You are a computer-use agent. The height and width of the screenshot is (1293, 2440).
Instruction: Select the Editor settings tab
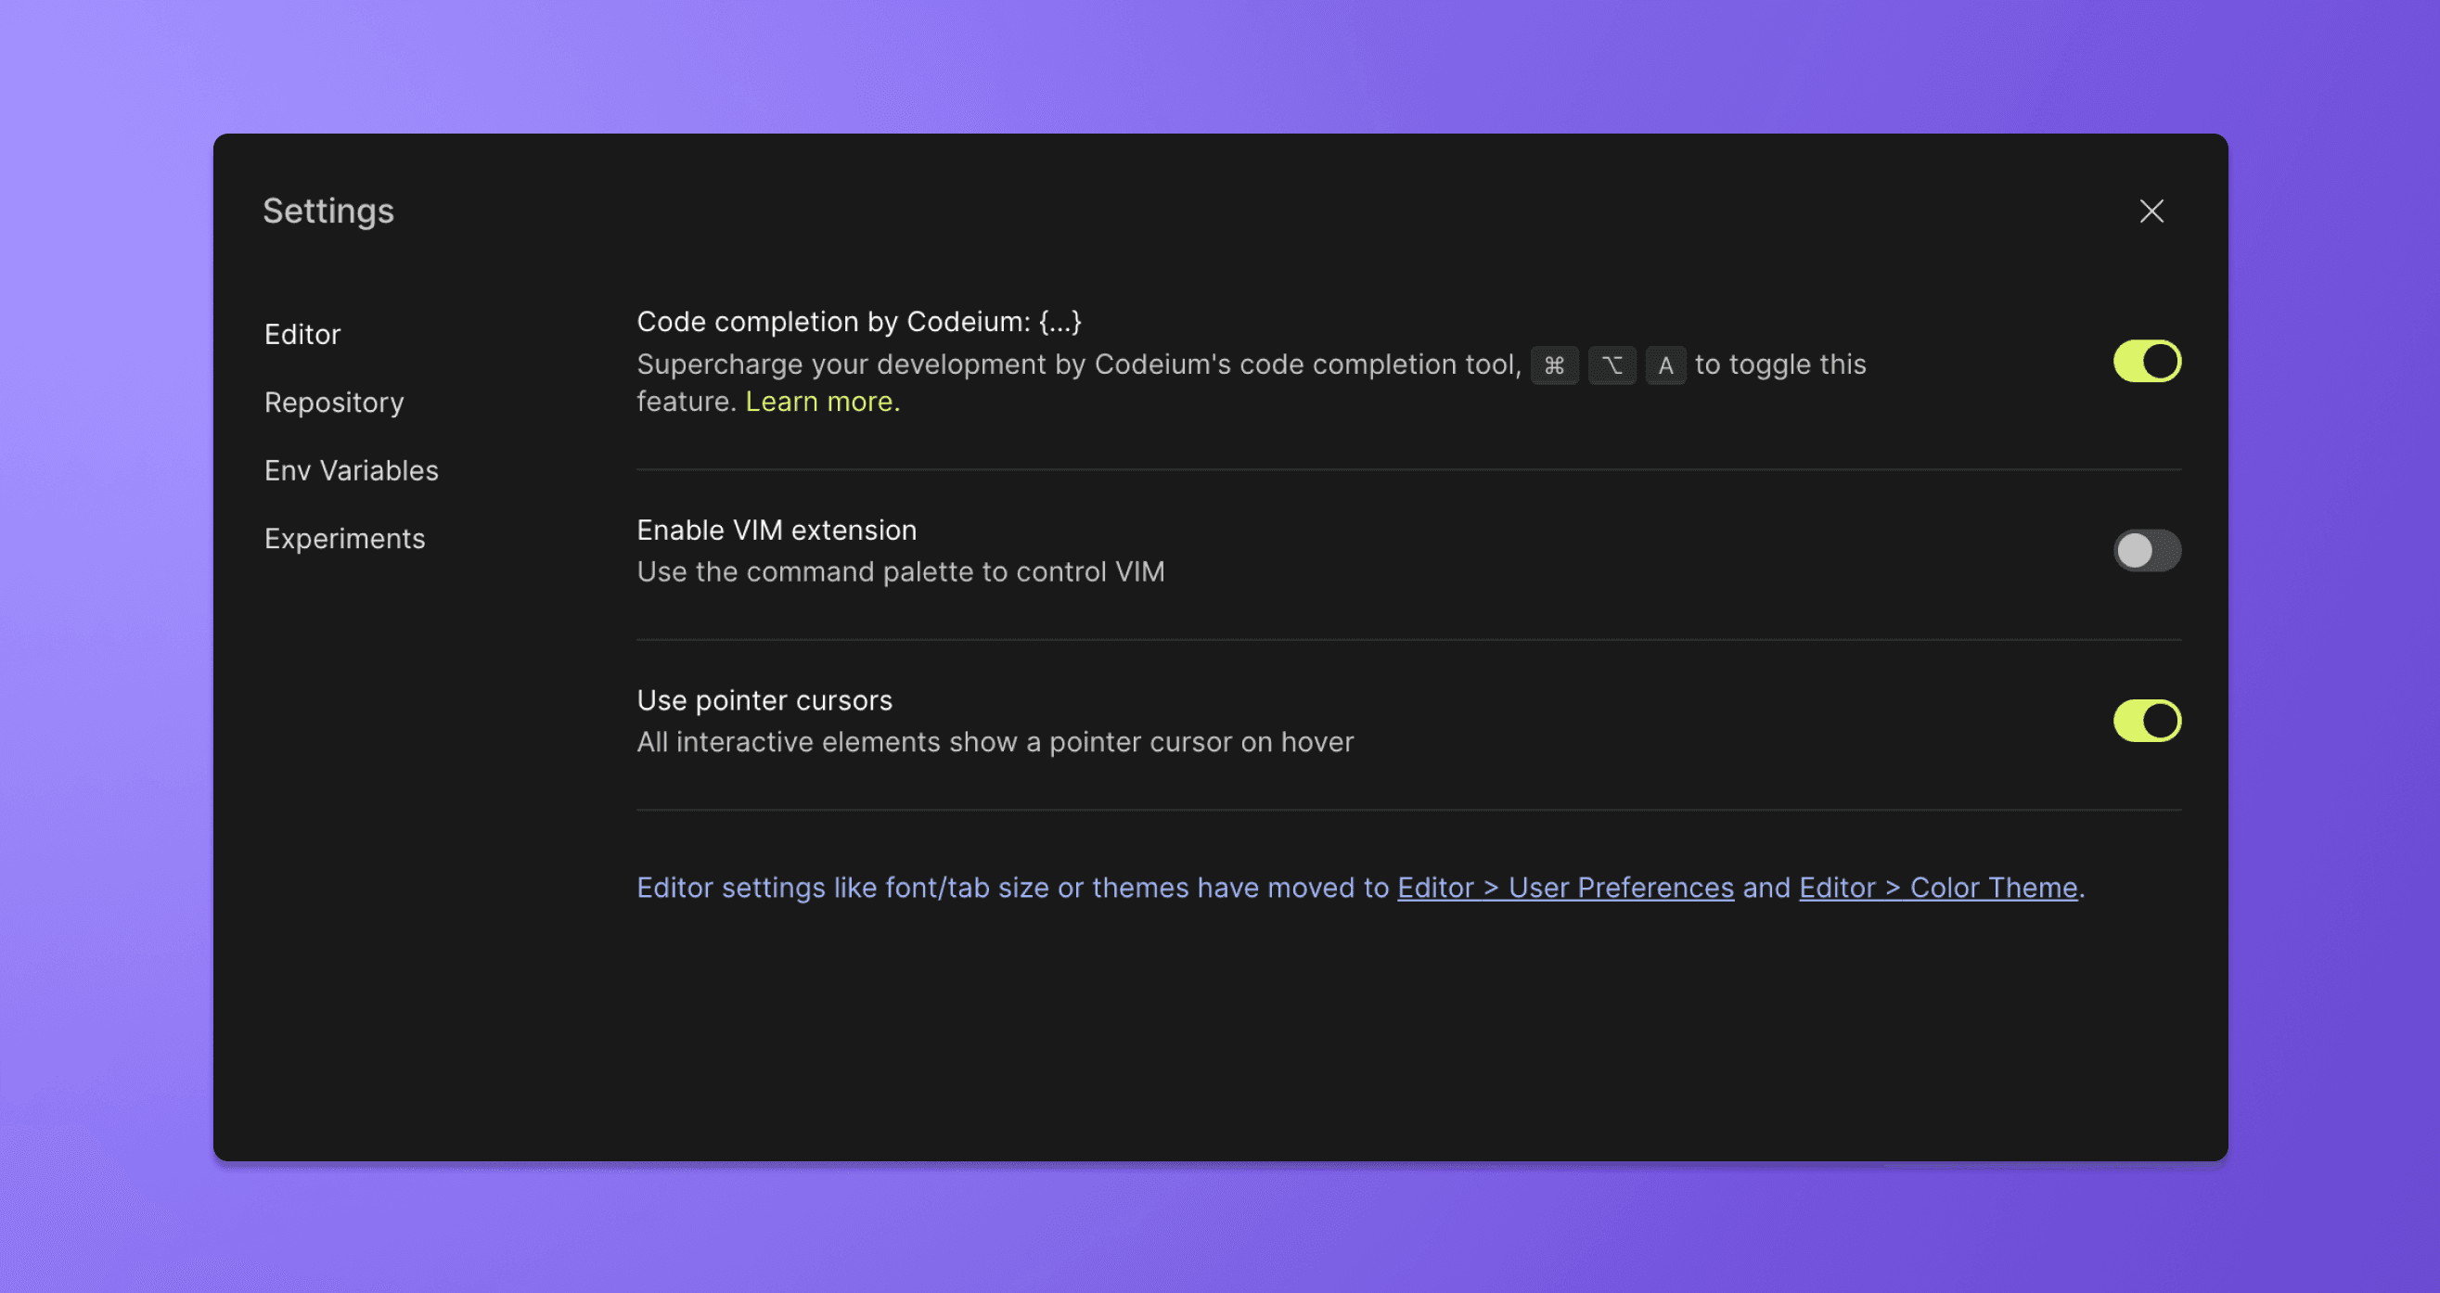[x=302, y=334]
